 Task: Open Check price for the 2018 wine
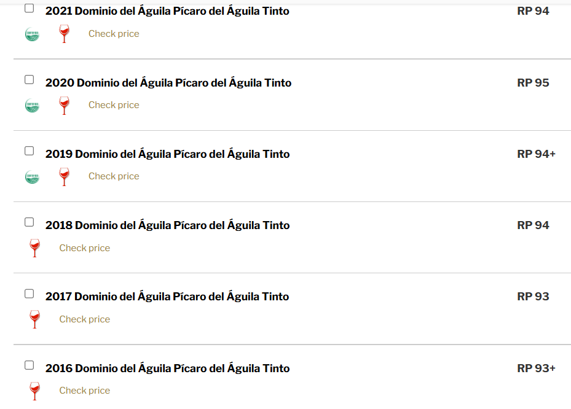(x=84, y=248)
